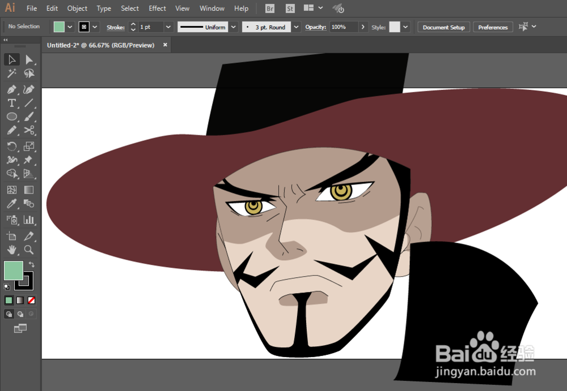Select the Gradient tool
The image size is (567, 391).
tap(29, 190)
